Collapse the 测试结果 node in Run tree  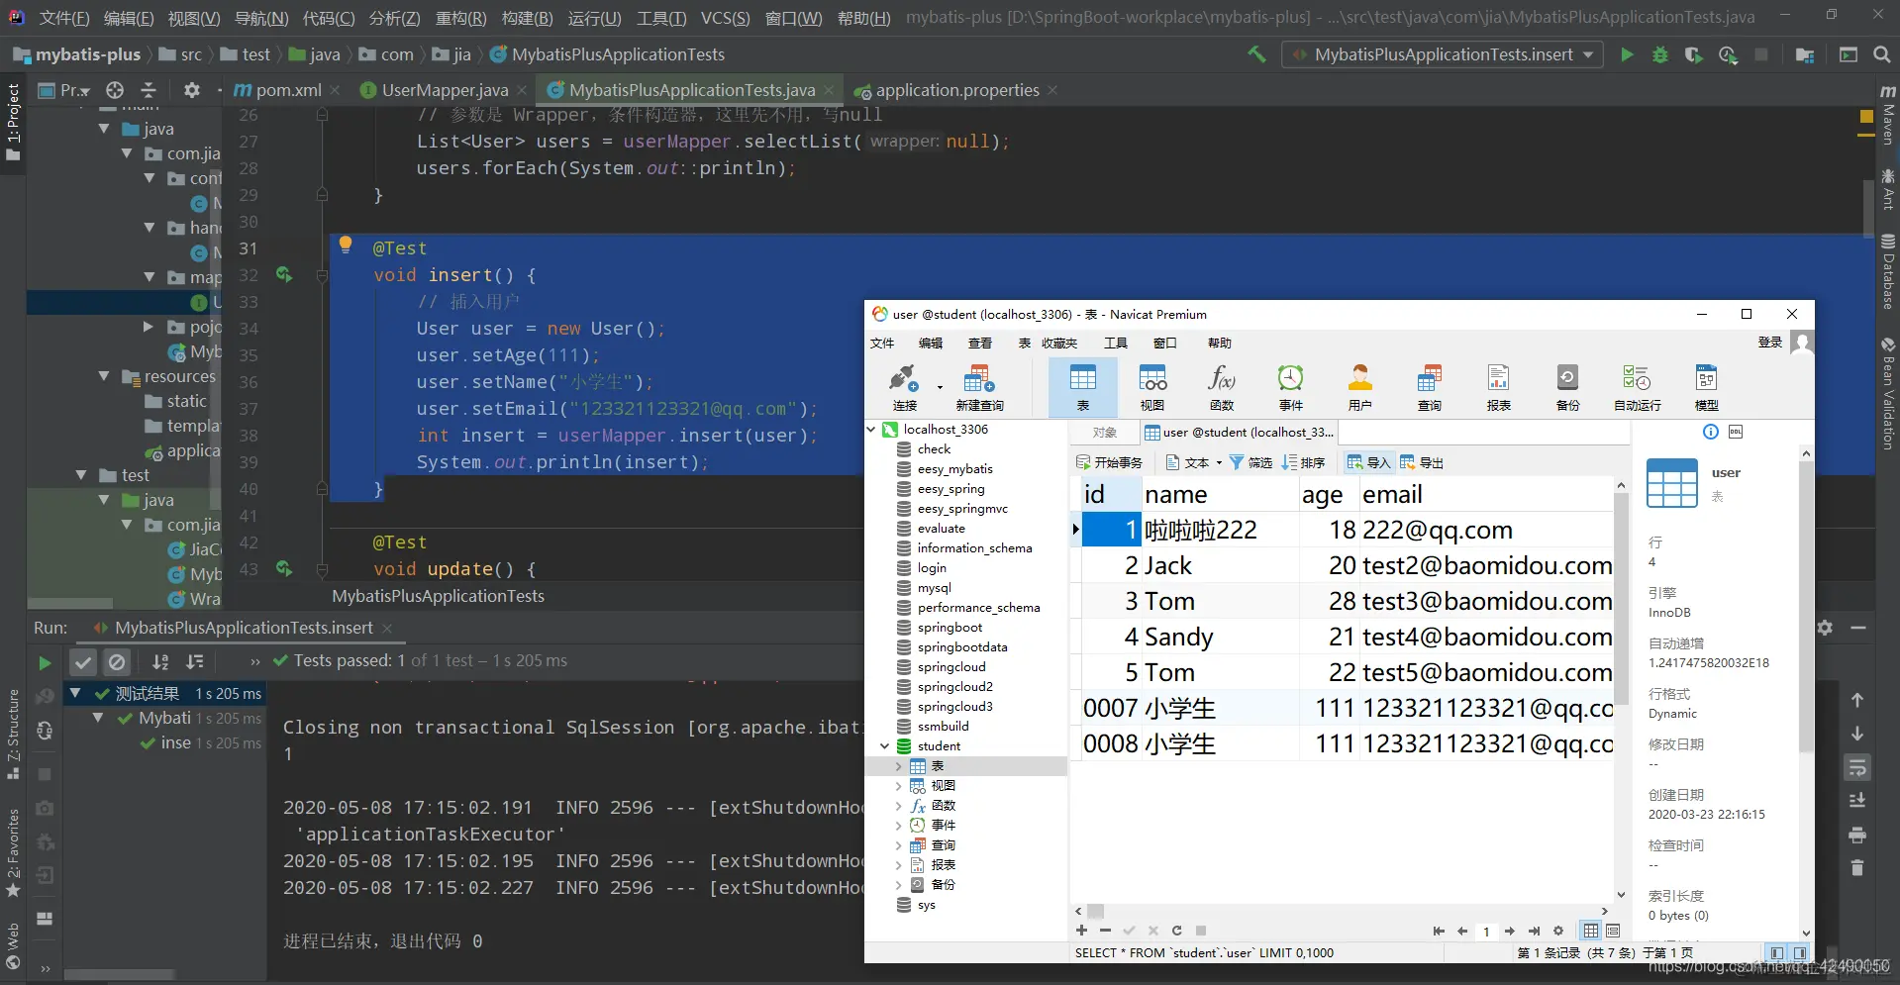click(75, 693)
